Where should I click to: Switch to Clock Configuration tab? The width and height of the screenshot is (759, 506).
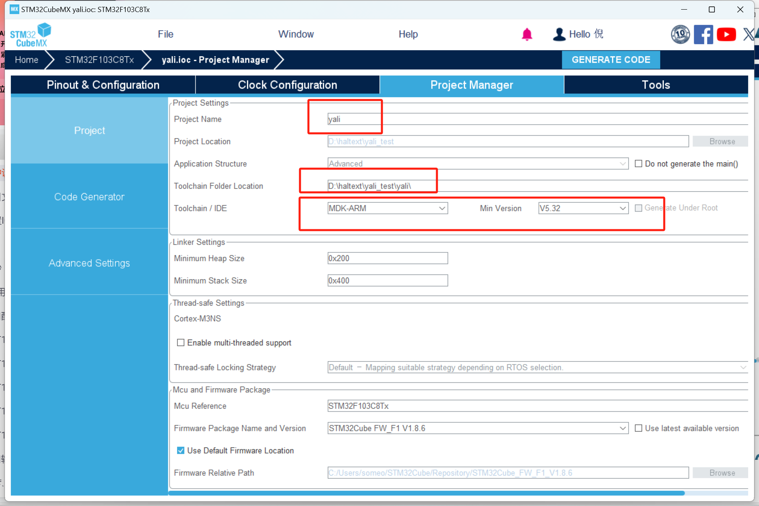coord(288,85)
